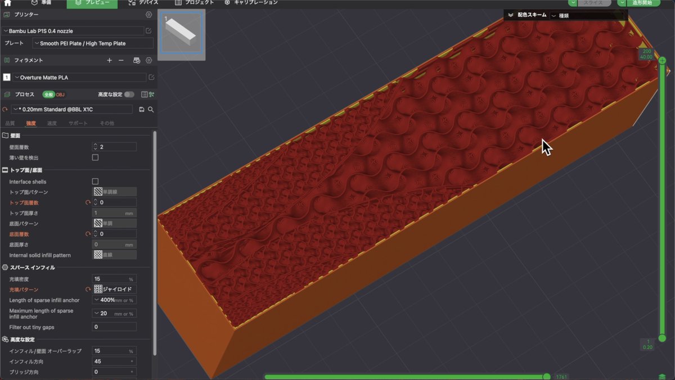Viewport: 675px width, 380px height.
Task: Open the サポート (Support) settings tab
Action: (x=78, y=123)
